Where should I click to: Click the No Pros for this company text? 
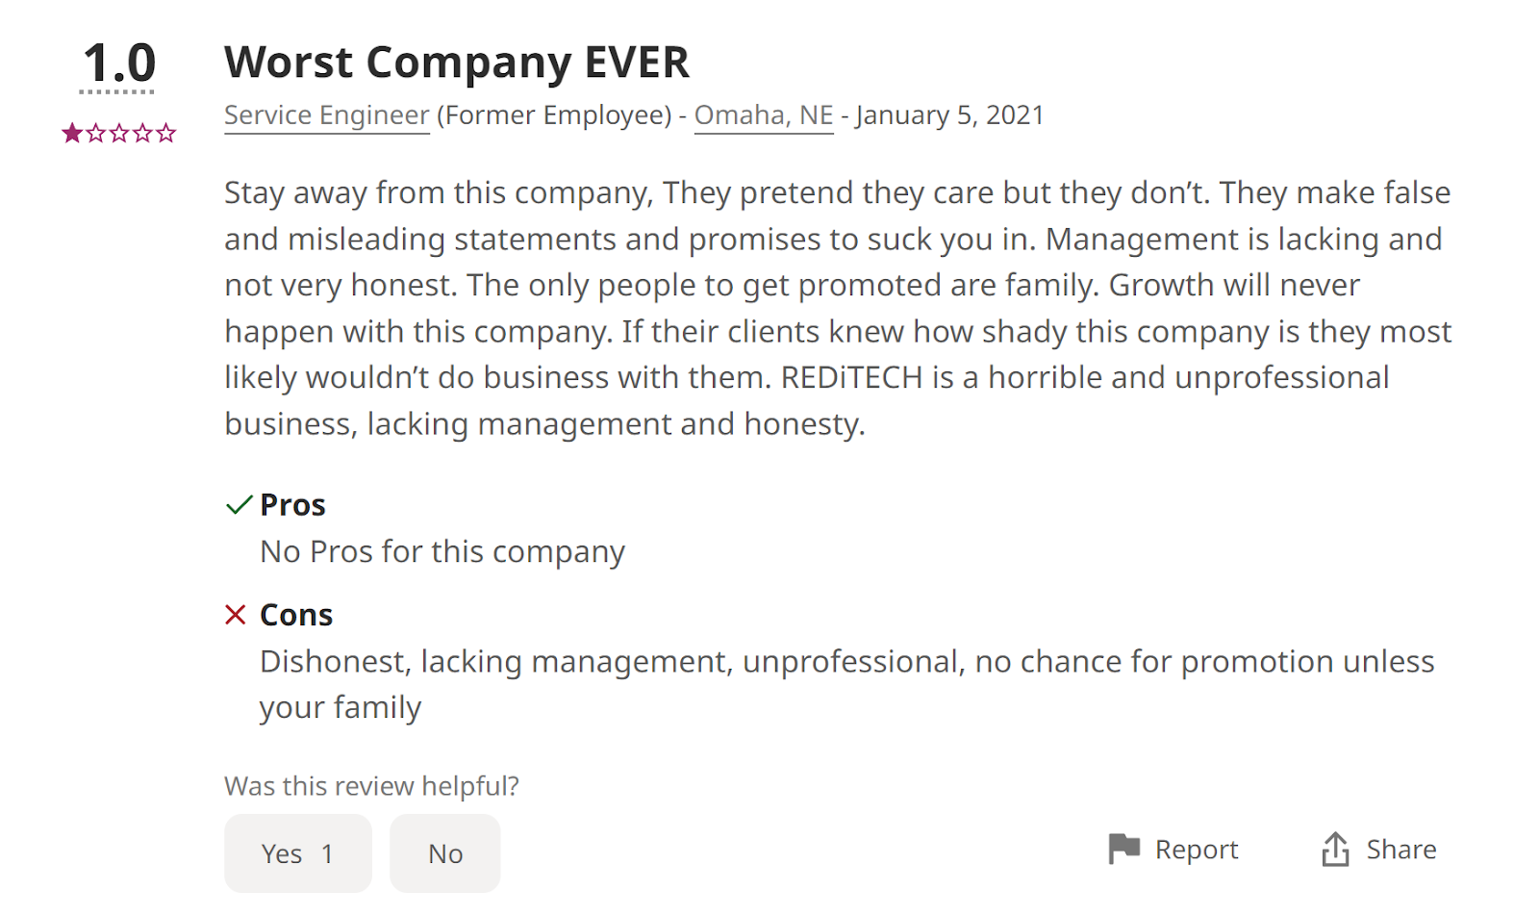click(x=442, y=552)
